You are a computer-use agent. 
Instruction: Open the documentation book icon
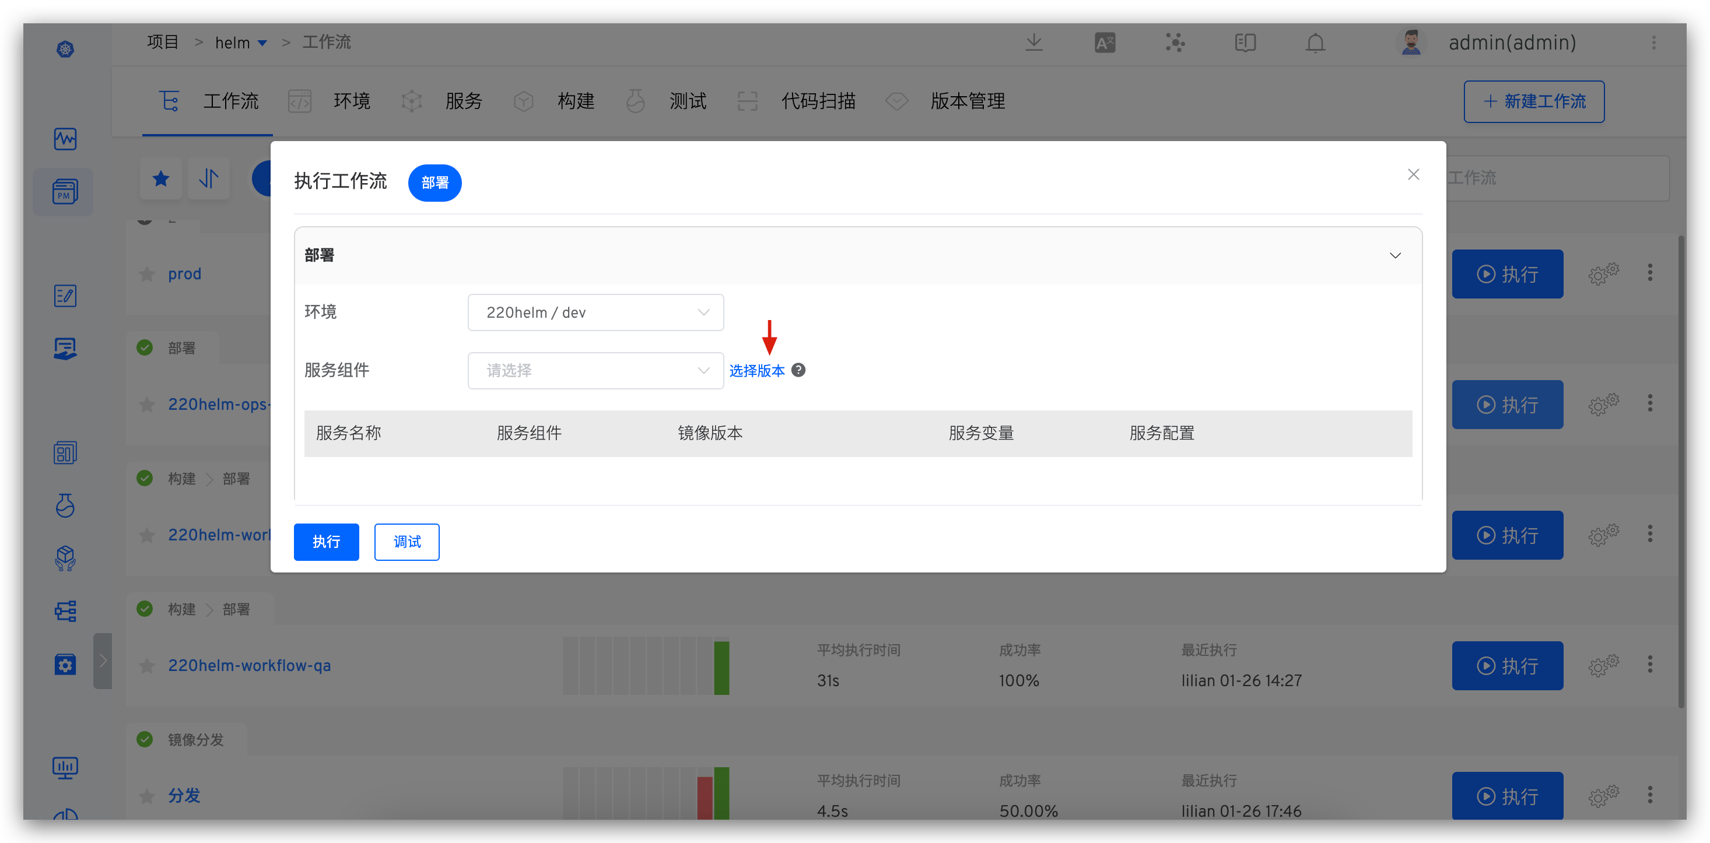[x=1245, y=43]
